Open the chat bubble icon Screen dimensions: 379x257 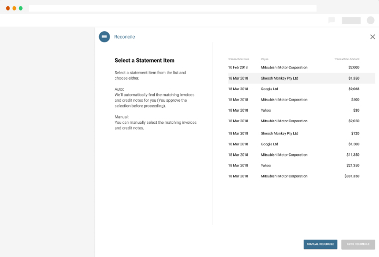pos(332,21)
